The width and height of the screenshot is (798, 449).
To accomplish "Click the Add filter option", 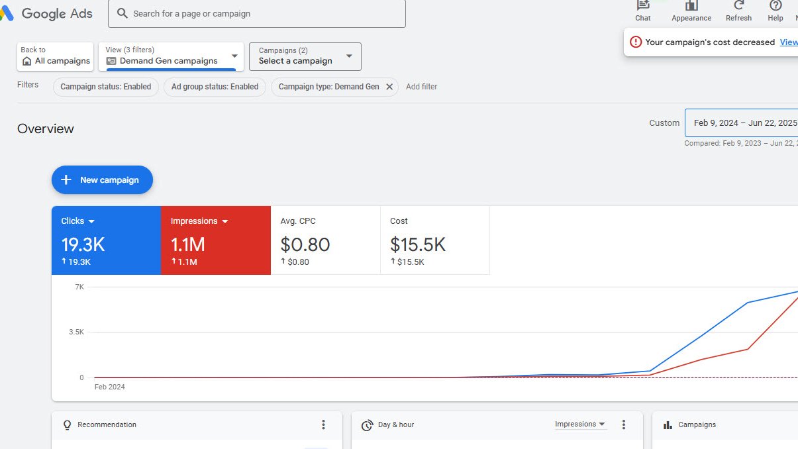I will (x=421, y=87).
